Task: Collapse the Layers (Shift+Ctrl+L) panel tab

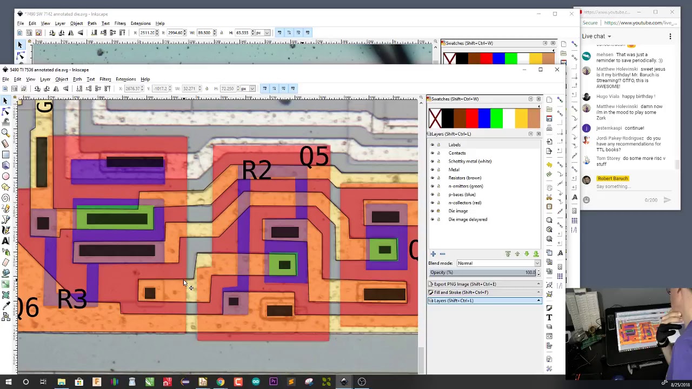Action: pos(484,300)
